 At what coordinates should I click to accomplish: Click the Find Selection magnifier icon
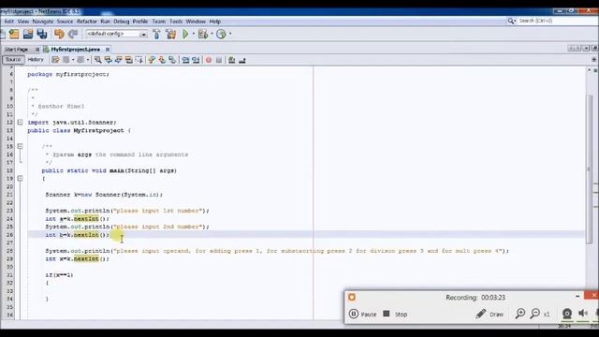(97, 60)
